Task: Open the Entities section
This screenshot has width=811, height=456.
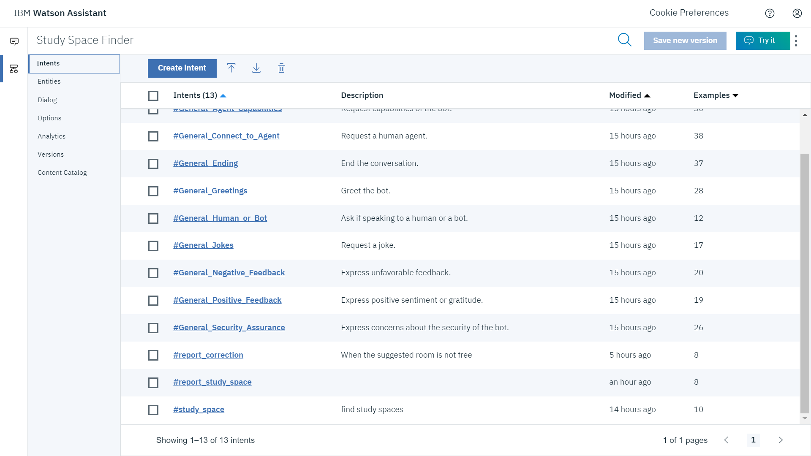Action: coord(49,81)
